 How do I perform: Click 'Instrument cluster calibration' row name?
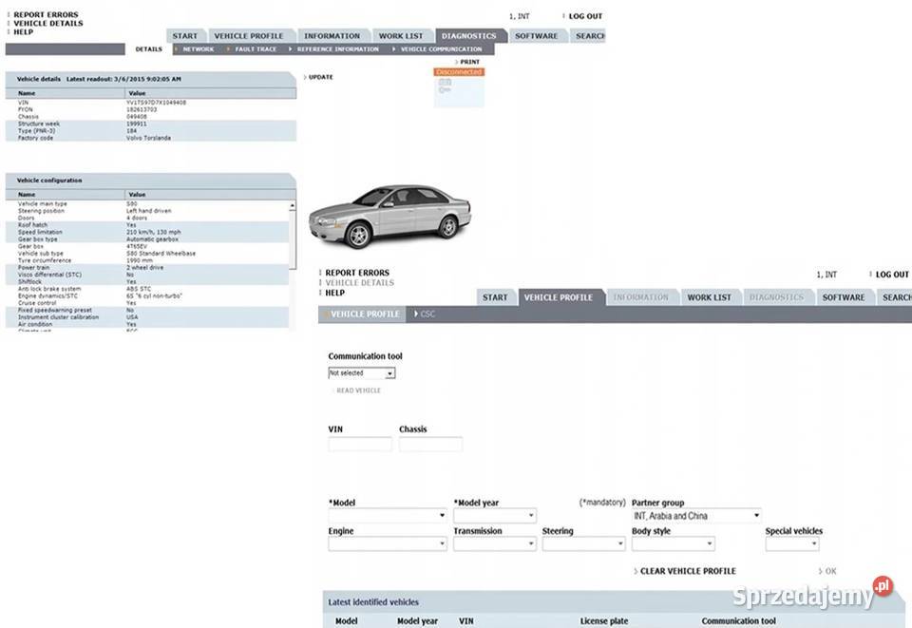click(58, 317)
